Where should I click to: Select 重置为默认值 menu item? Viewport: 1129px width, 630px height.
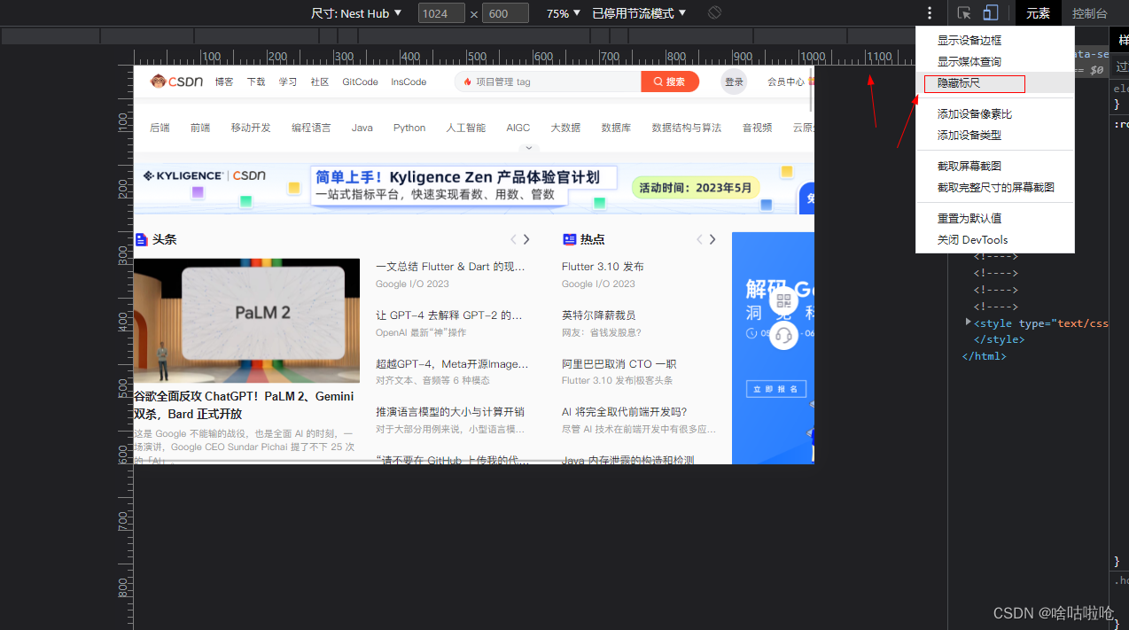pos(995,218)
